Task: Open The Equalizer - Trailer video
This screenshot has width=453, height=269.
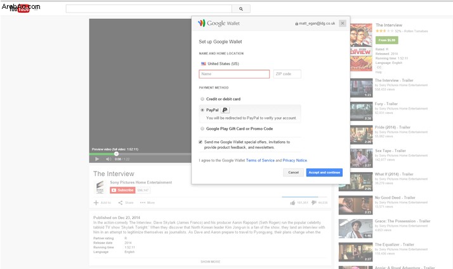Action: pos(395,244)
